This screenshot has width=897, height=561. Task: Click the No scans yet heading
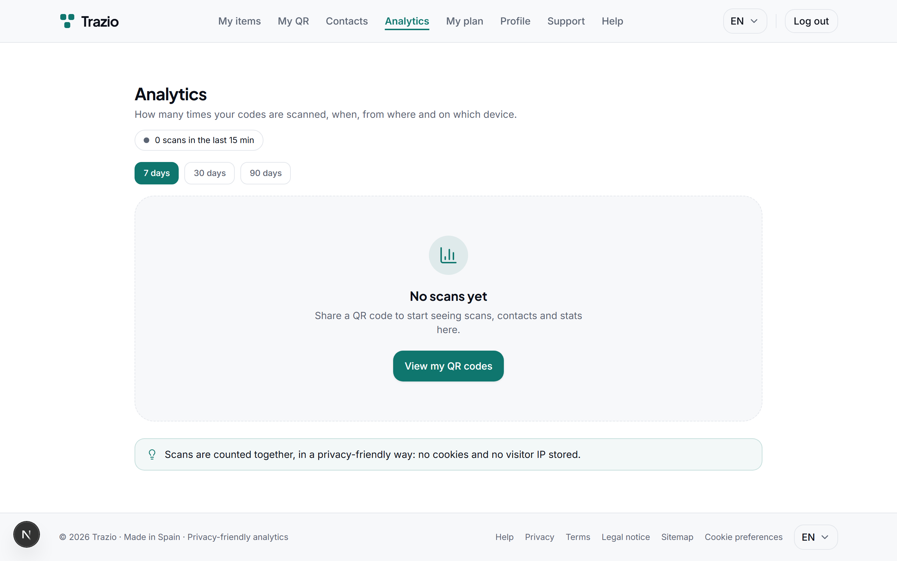pos(448,296)
